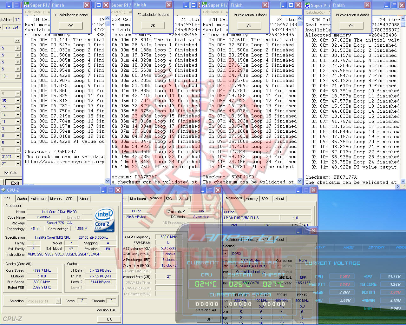
Task: Open the Calculate(C) menu in the window with checksum FF07177A
Action: pyautogui.click(x=315, y=12)
